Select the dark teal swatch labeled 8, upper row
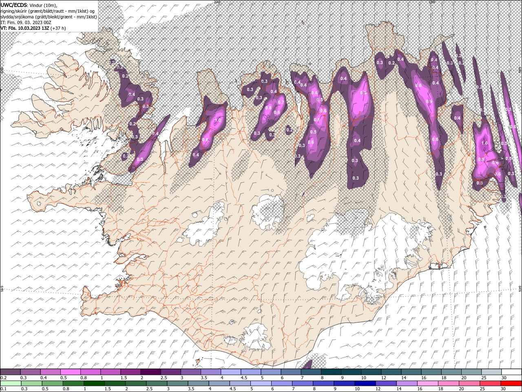Viewport: 522px width, 392px height. (x=332, y=372)
